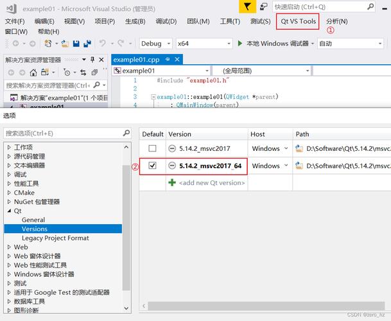Click the versions table horizontal scrollbar
Viewport: 391px width, 321px height.
266,306
